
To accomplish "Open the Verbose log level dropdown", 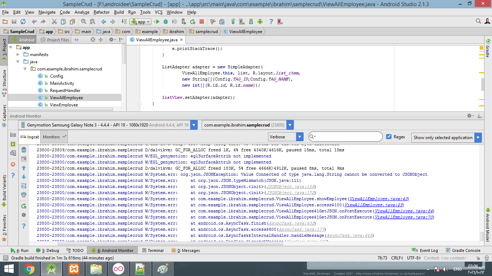I will (x=286, y=137).
